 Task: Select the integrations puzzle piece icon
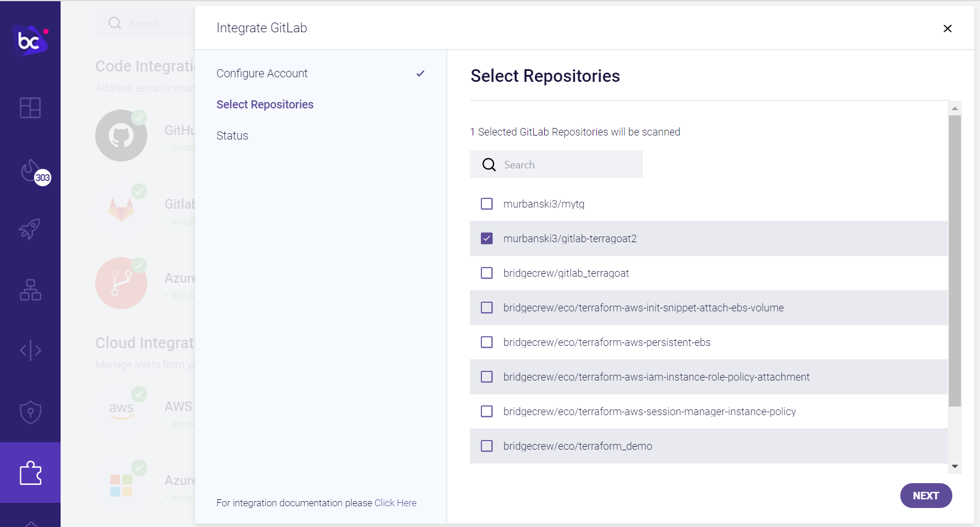point(31,473)
